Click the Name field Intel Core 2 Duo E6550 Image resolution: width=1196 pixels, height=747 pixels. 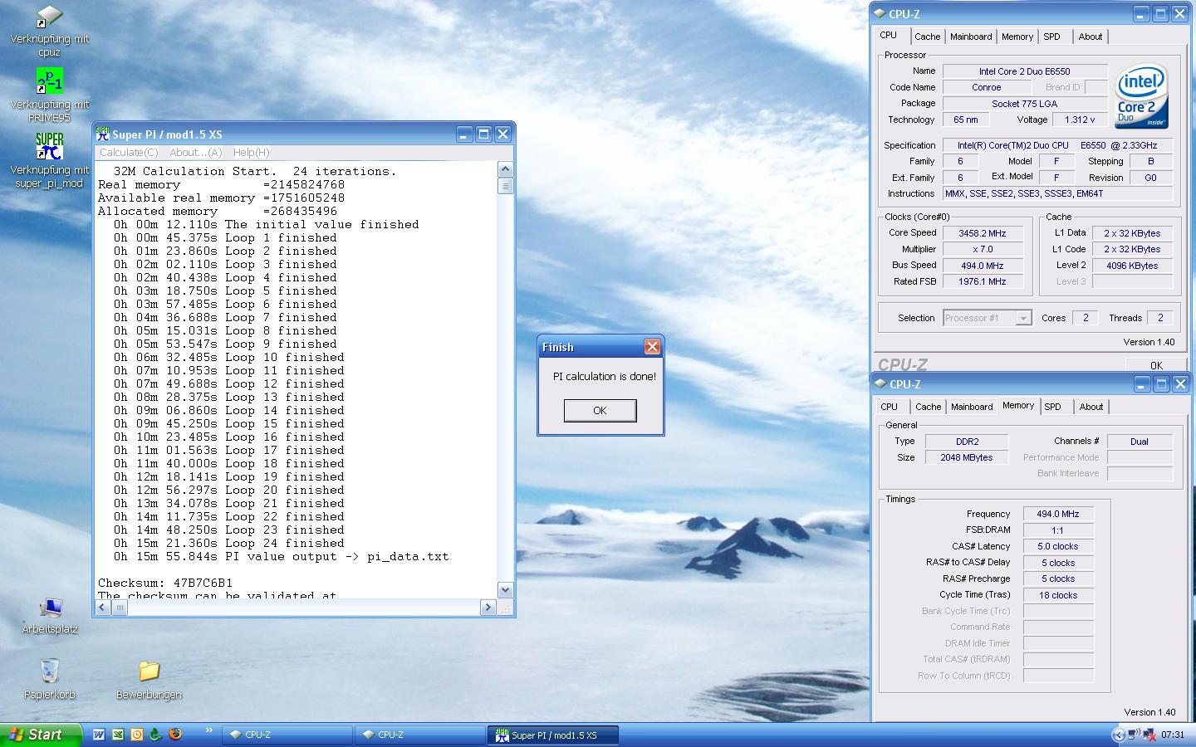click(1025, 71)
